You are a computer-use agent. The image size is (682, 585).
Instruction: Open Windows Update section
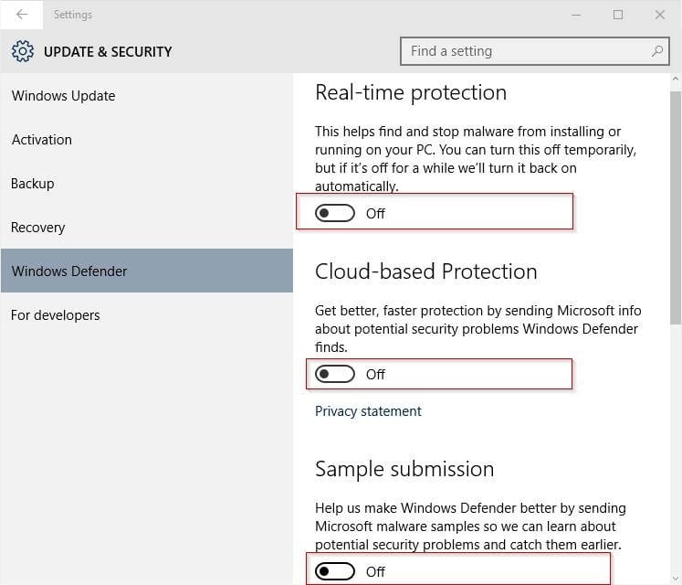pyautogui.click(x=147, y=95)
